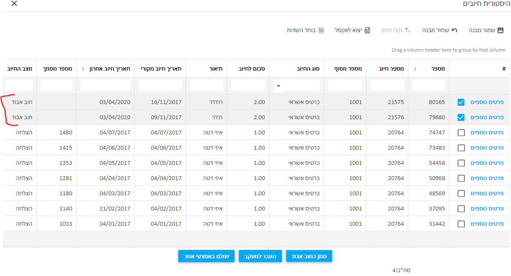Click the מצב החיוב column header
The height and width of the screenshot is (276, 511).
point(19,68)
